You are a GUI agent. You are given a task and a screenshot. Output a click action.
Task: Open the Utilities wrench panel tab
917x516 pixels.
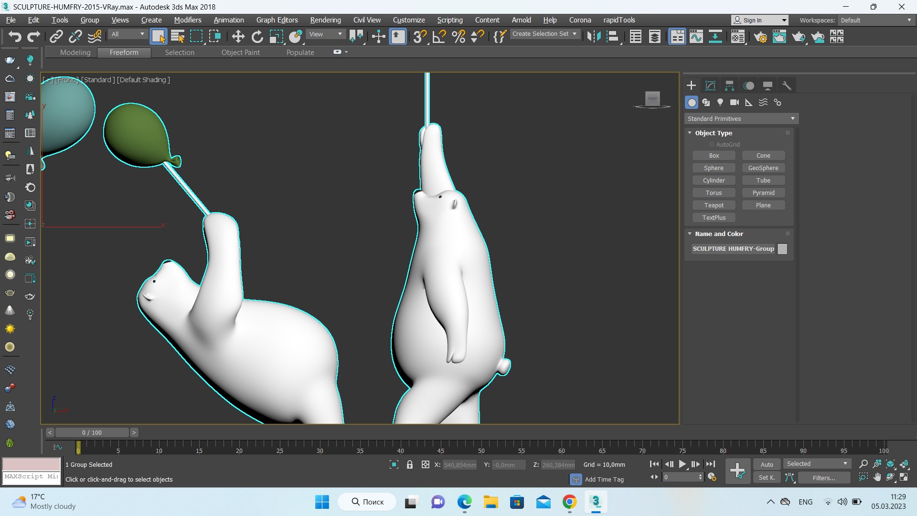click(x=787, y=86)
